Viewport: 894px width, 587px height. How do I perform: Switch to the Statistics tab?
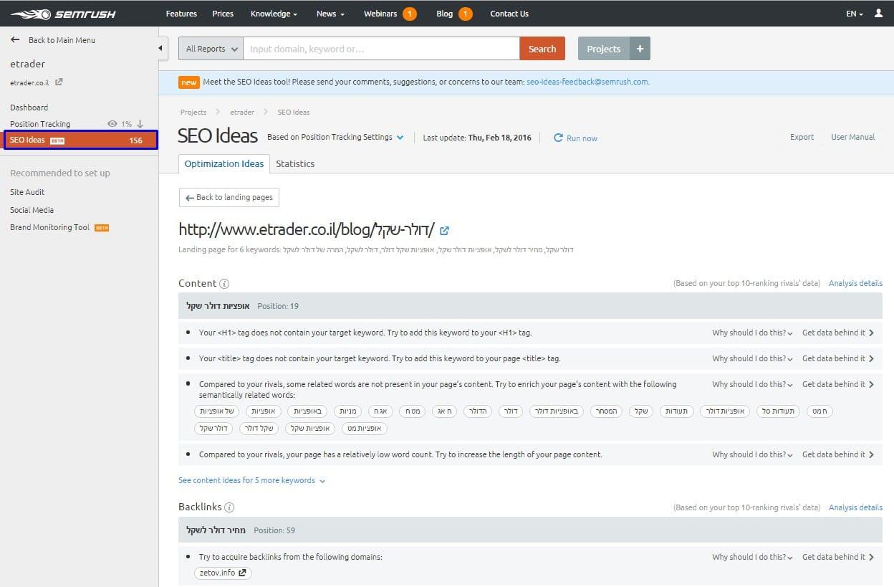coord(295,163)
